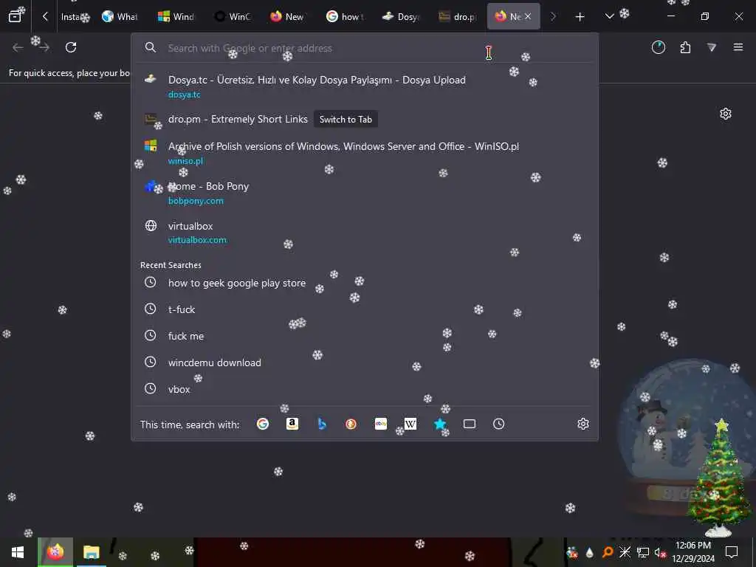Open Firefox View icon at tab bar start
The image size is (756, 567).
point(15,16)
